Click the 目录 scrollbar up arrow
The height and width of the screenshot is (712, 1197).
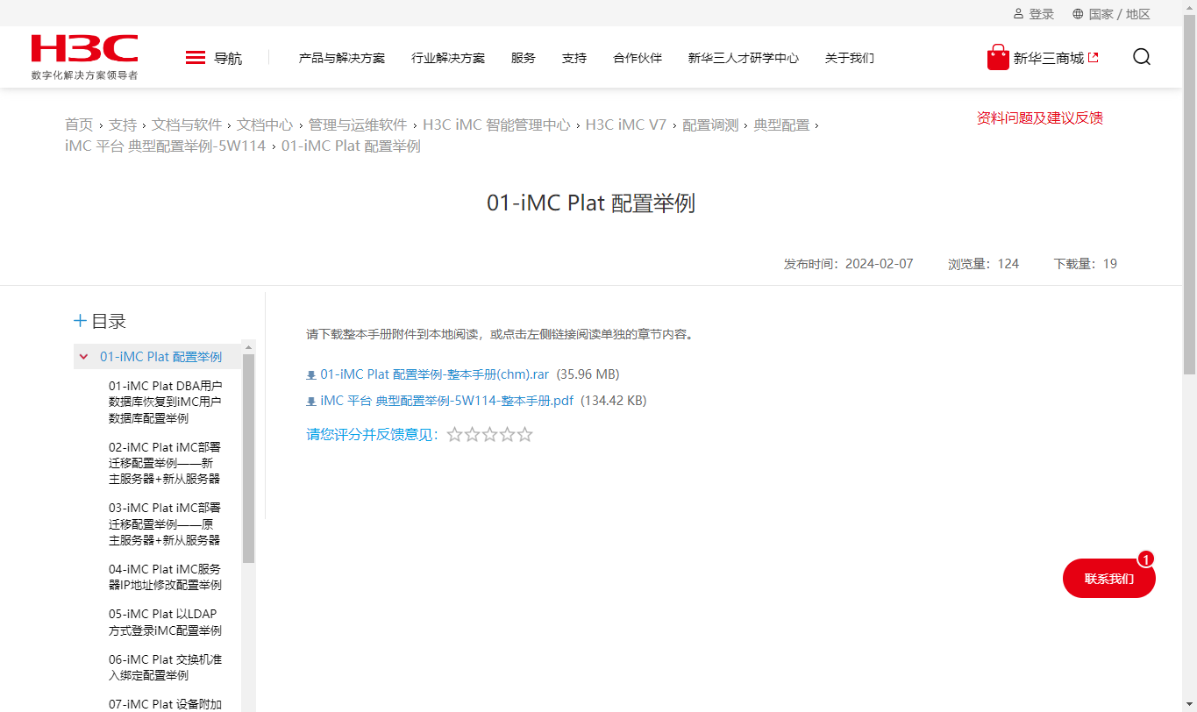point(248,345)
